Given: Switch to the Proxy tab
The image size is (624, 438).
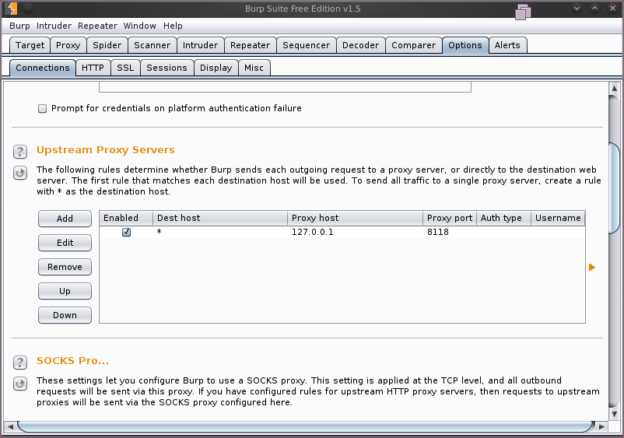Looking at the screenshot, I should coord(68,45).
